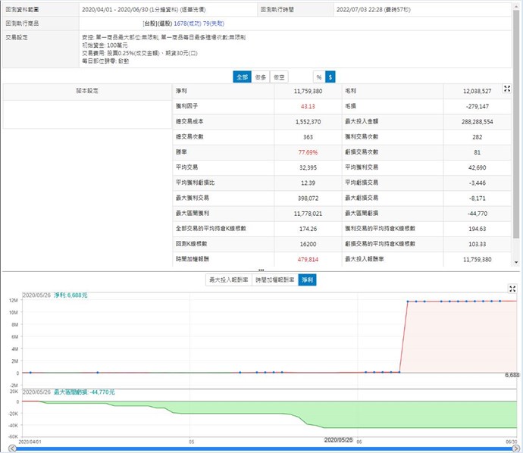Click the scroll-down arrow of the stats table
Image resolution: width=523 pixels, height=453 pixels.
(517, 263)
